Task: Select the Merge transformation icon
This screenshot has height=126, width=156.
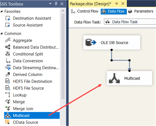Action: click(8, 102)
